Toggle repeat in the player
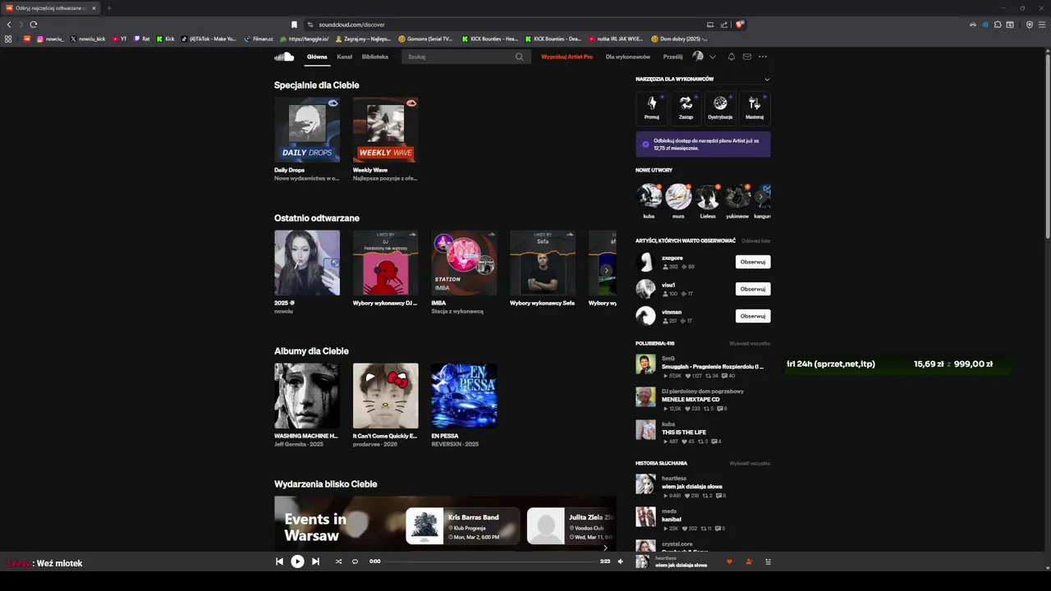This screenshot has width=1051, height=591. [355, 561]
